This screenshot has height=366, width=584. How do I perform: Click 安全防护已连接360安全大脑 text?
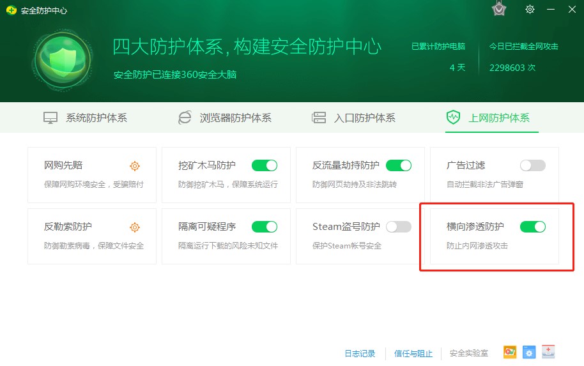click(175, 75)
